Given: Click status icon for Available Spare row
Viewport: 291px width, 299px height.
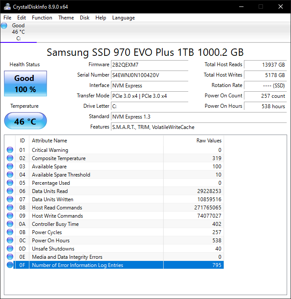Looking at the screenshot, I should [x=10, y=166].
